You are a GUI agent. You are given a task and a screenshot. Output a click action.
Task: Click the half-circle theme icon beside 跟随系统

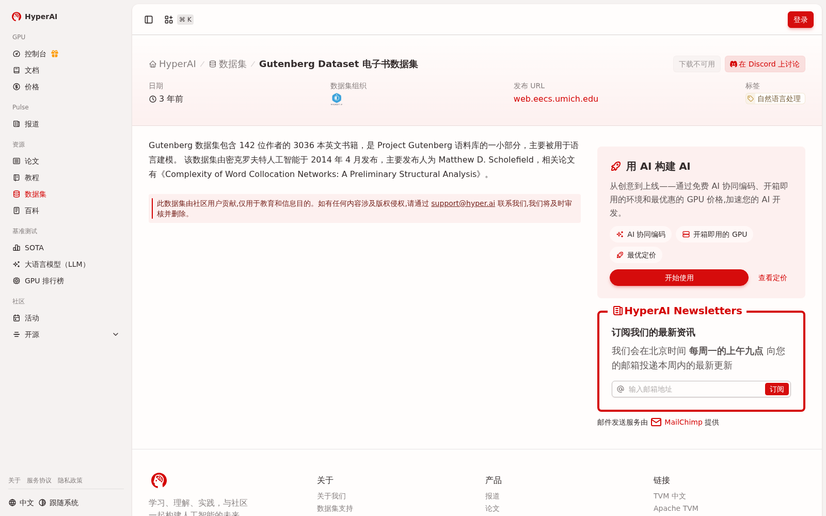42,503
